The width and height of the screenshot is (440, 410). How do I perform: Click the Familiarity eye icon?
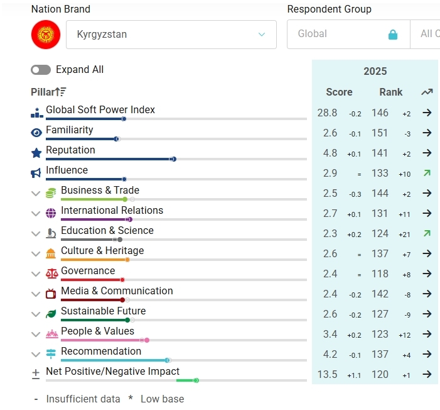(x=36, y=133)
